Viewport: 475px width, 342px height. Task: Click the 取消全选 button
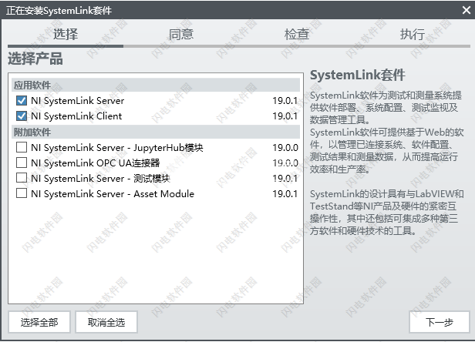tap(106, 322)
